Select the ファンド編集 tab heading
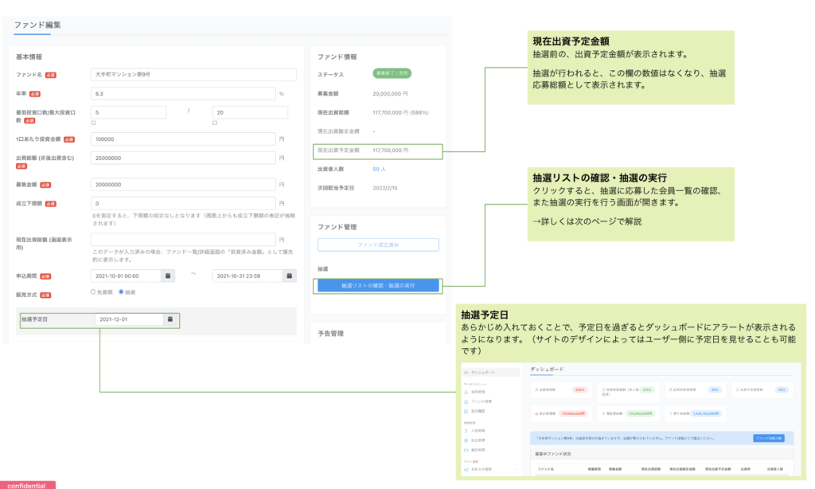The image size is (815, 489). [37, 25]
